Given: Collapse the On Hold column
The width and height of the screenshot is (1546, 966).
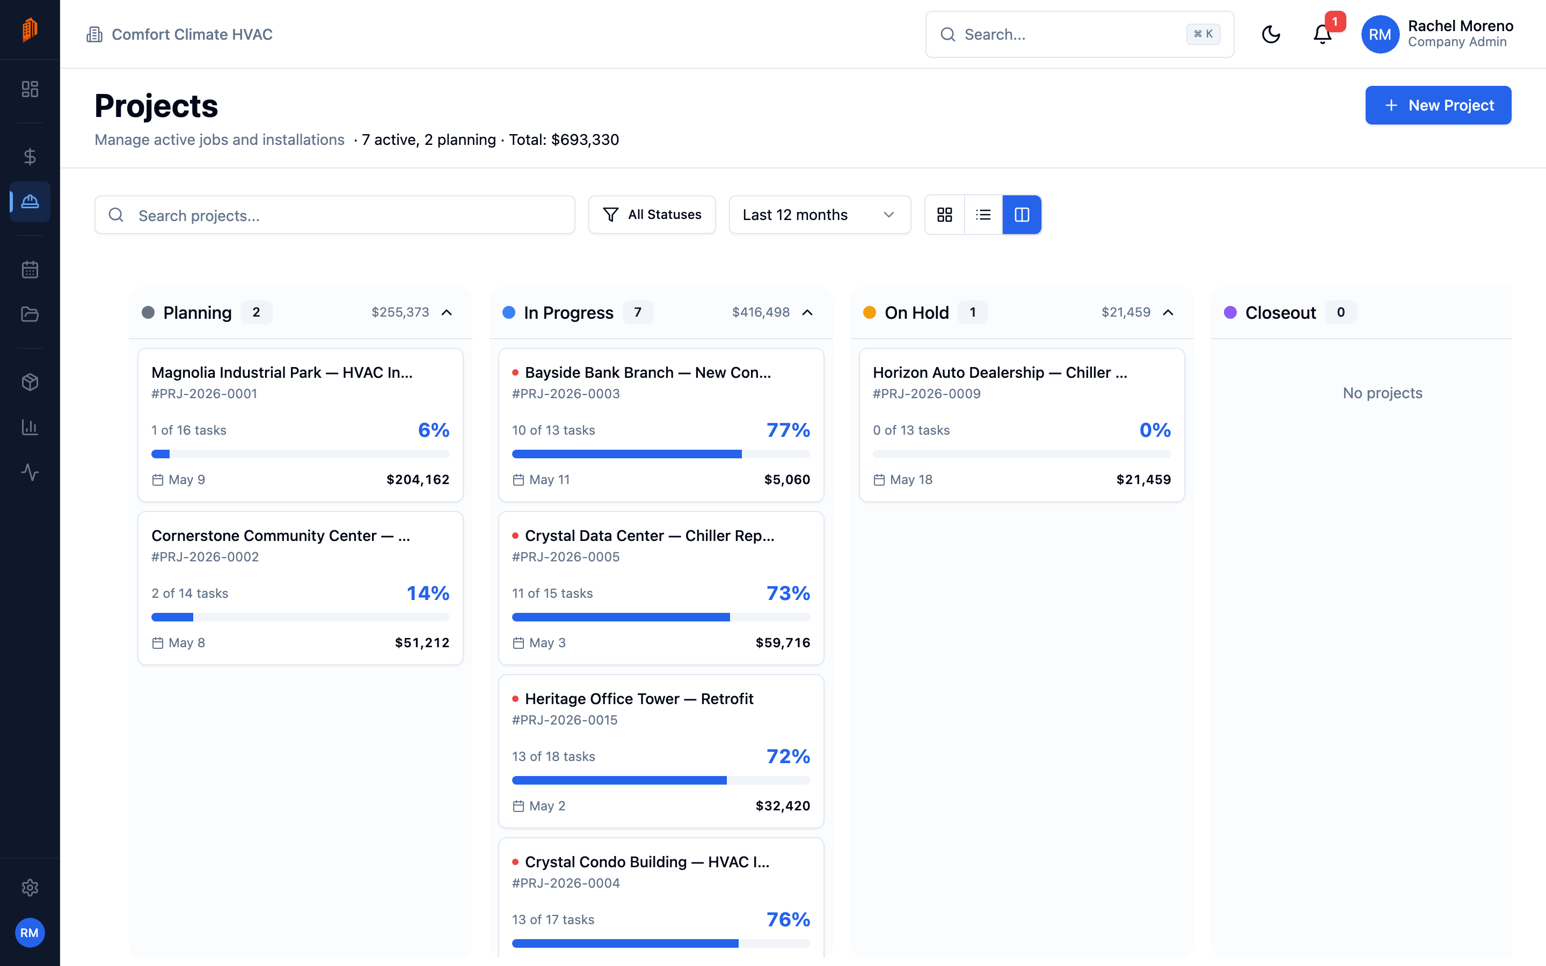Looking at the screenshot, I should [1168, 312].
